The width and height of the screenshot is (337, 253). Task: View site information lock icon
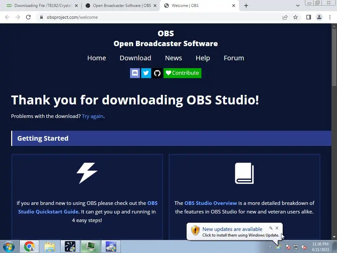click(x=41, y=17)
